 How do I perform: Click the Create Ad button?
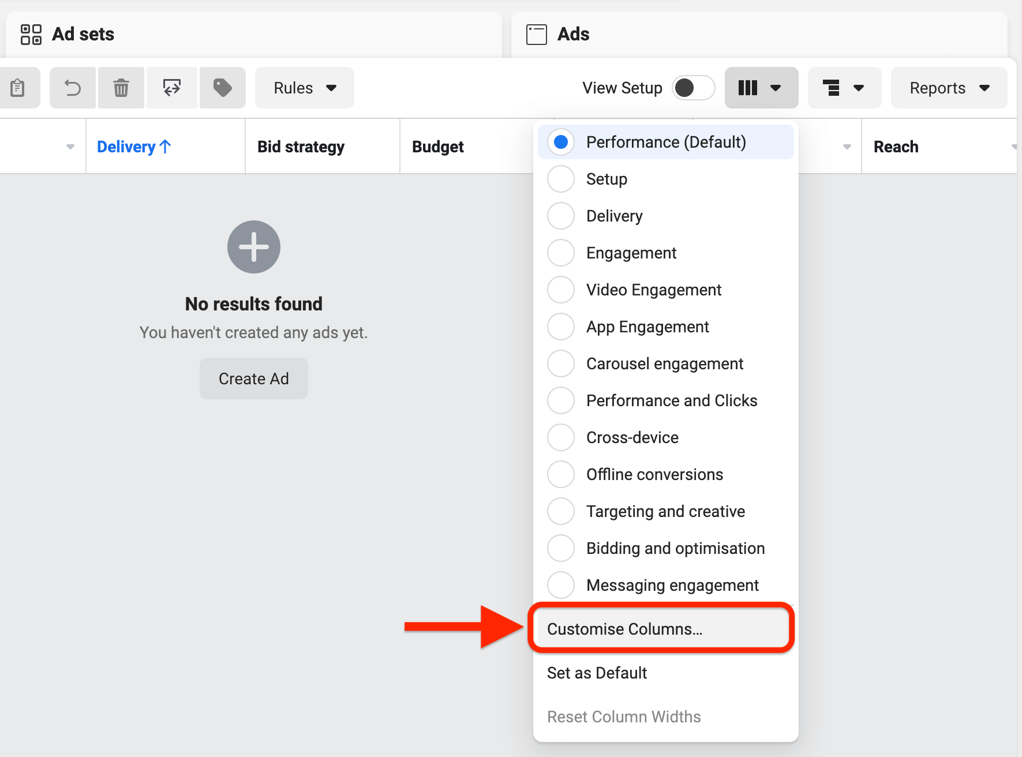pos(254,378)
